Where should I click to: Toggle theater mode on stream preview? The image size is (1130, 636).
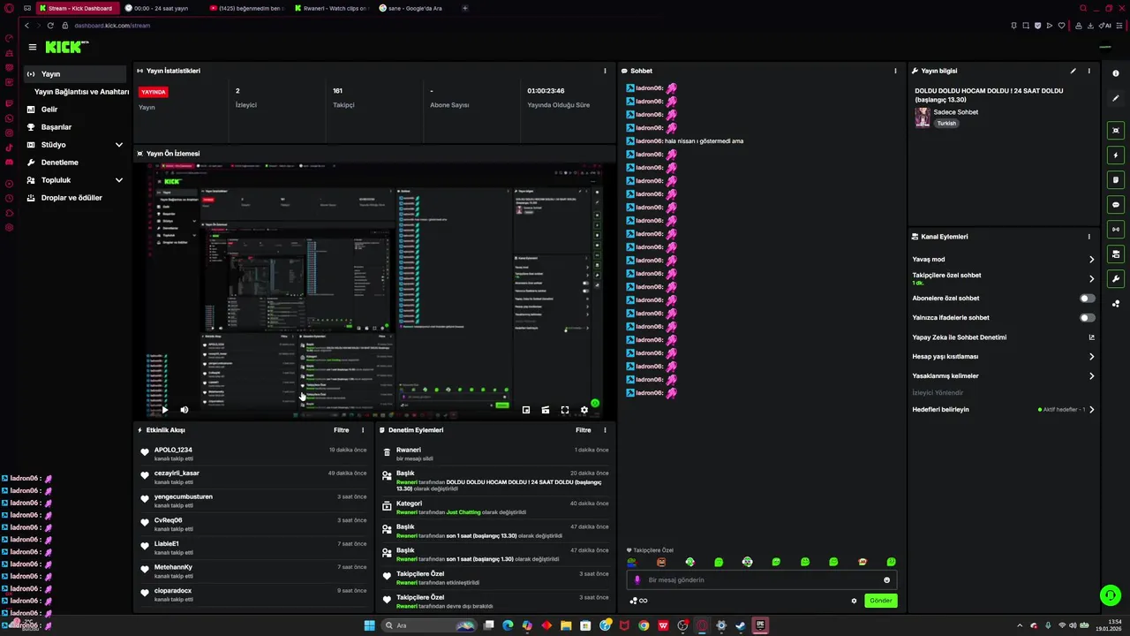pyautogui.click(x=546, y=410)
